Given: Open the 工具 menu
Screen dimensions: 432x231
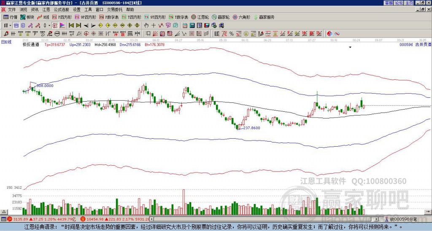Looking at the screenshot, I should [88, 10].
